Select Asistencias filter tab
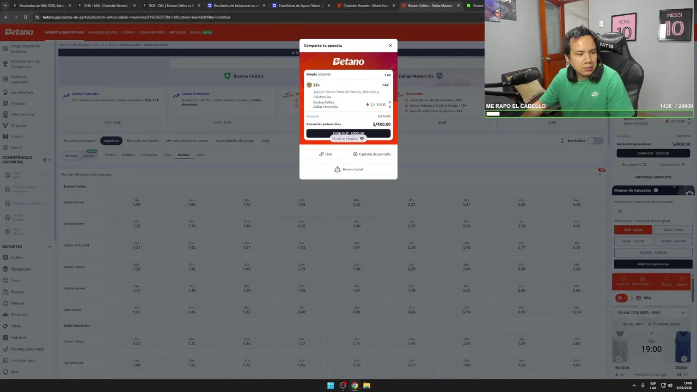The width and height of the screenshot is (697, 392). (x=149, y=155)
